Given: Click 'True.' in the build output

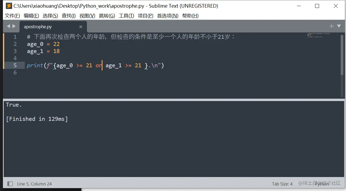Looking at the screenshot, I should pos(14,105).
